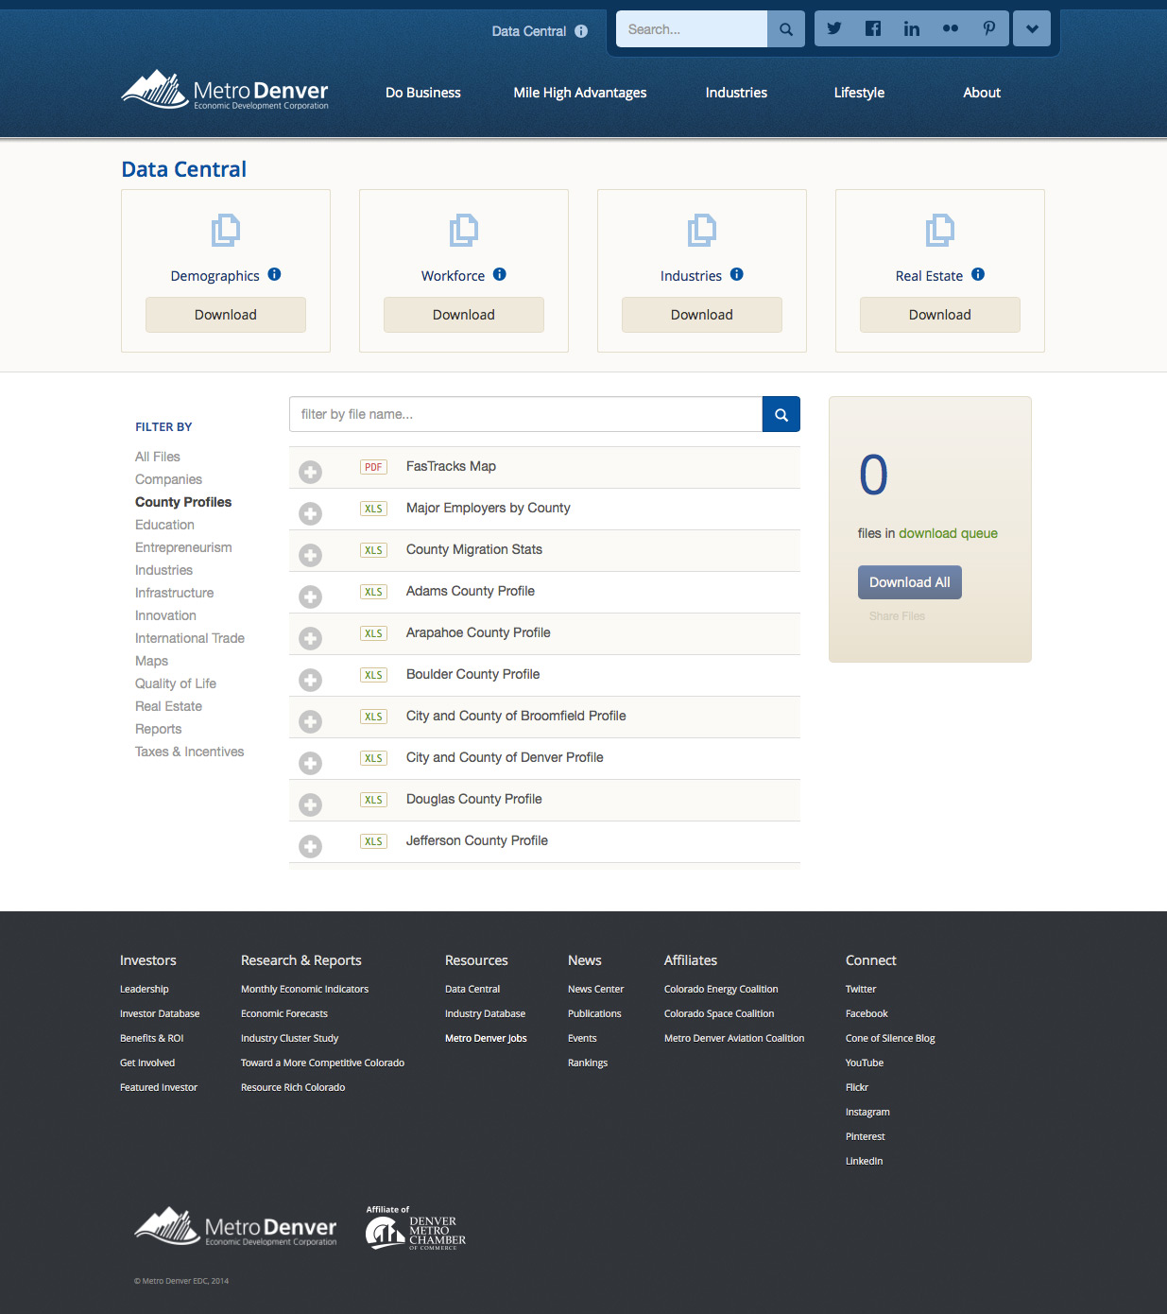Screen dimensions: 1167x1314
Task: Add Jefferson County Profile to queue
Action: click(310, 846)
